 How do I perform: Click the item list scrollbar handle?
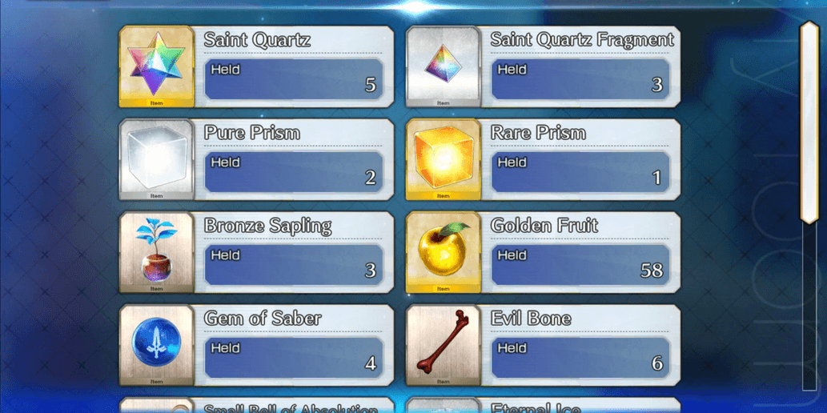click(x=809, y=122)
